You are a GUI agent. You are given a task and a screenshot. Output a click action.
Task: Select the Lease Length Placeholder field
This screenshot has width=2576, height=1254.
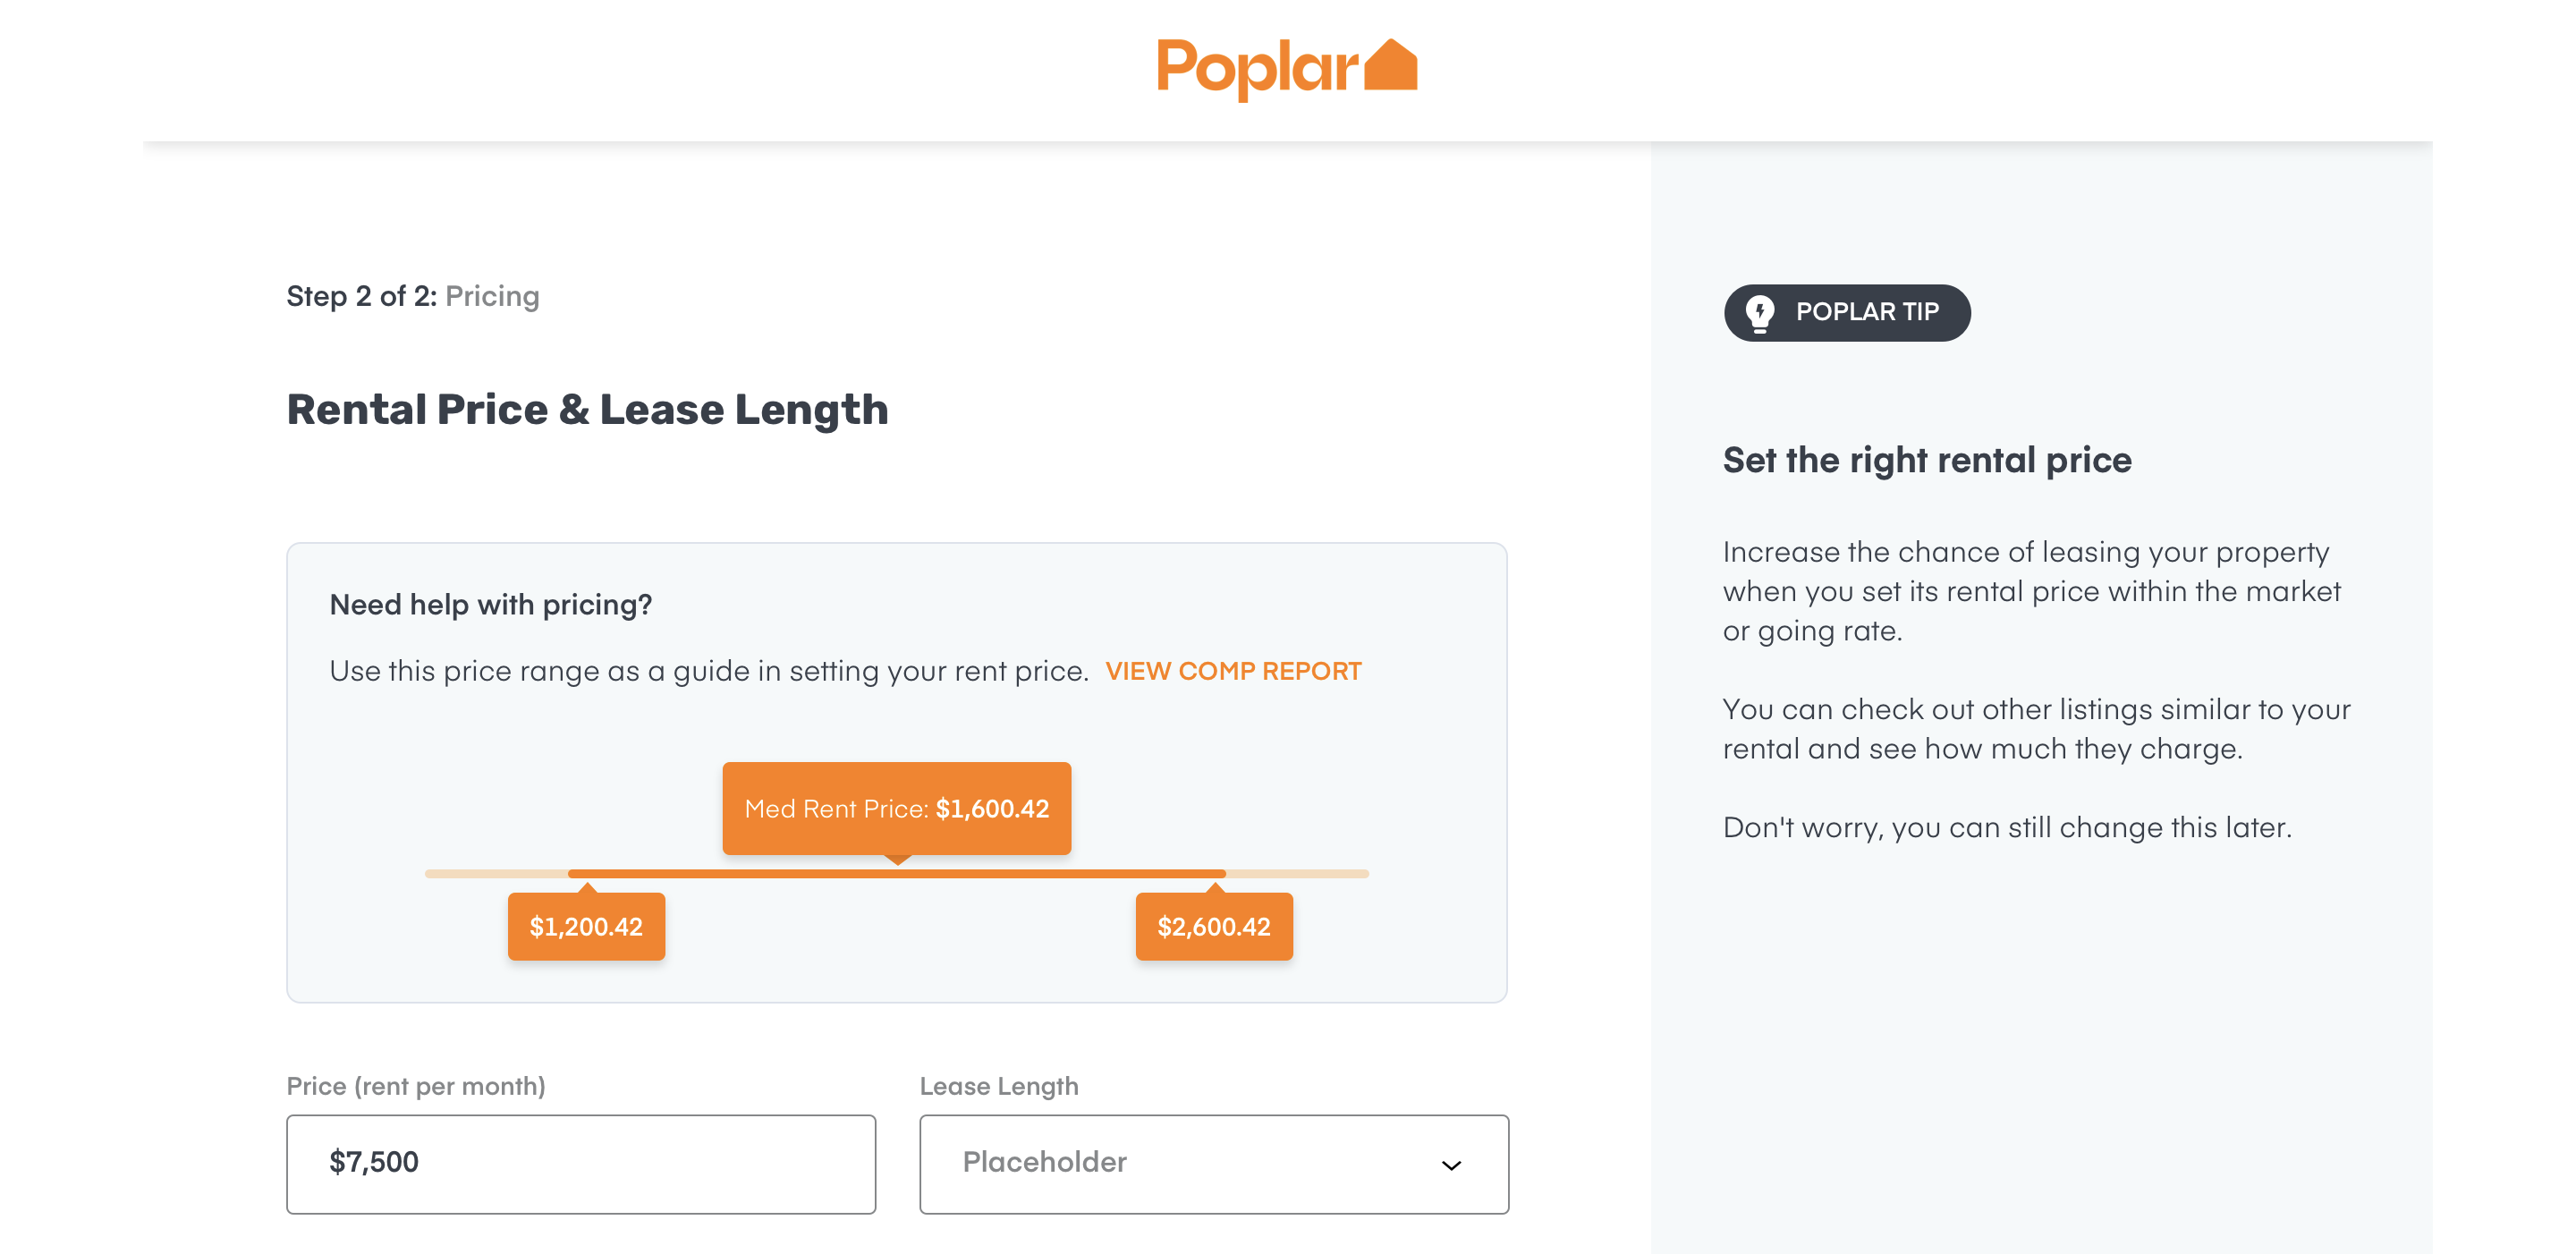pyautogui.click(x=1214, y=1164)
